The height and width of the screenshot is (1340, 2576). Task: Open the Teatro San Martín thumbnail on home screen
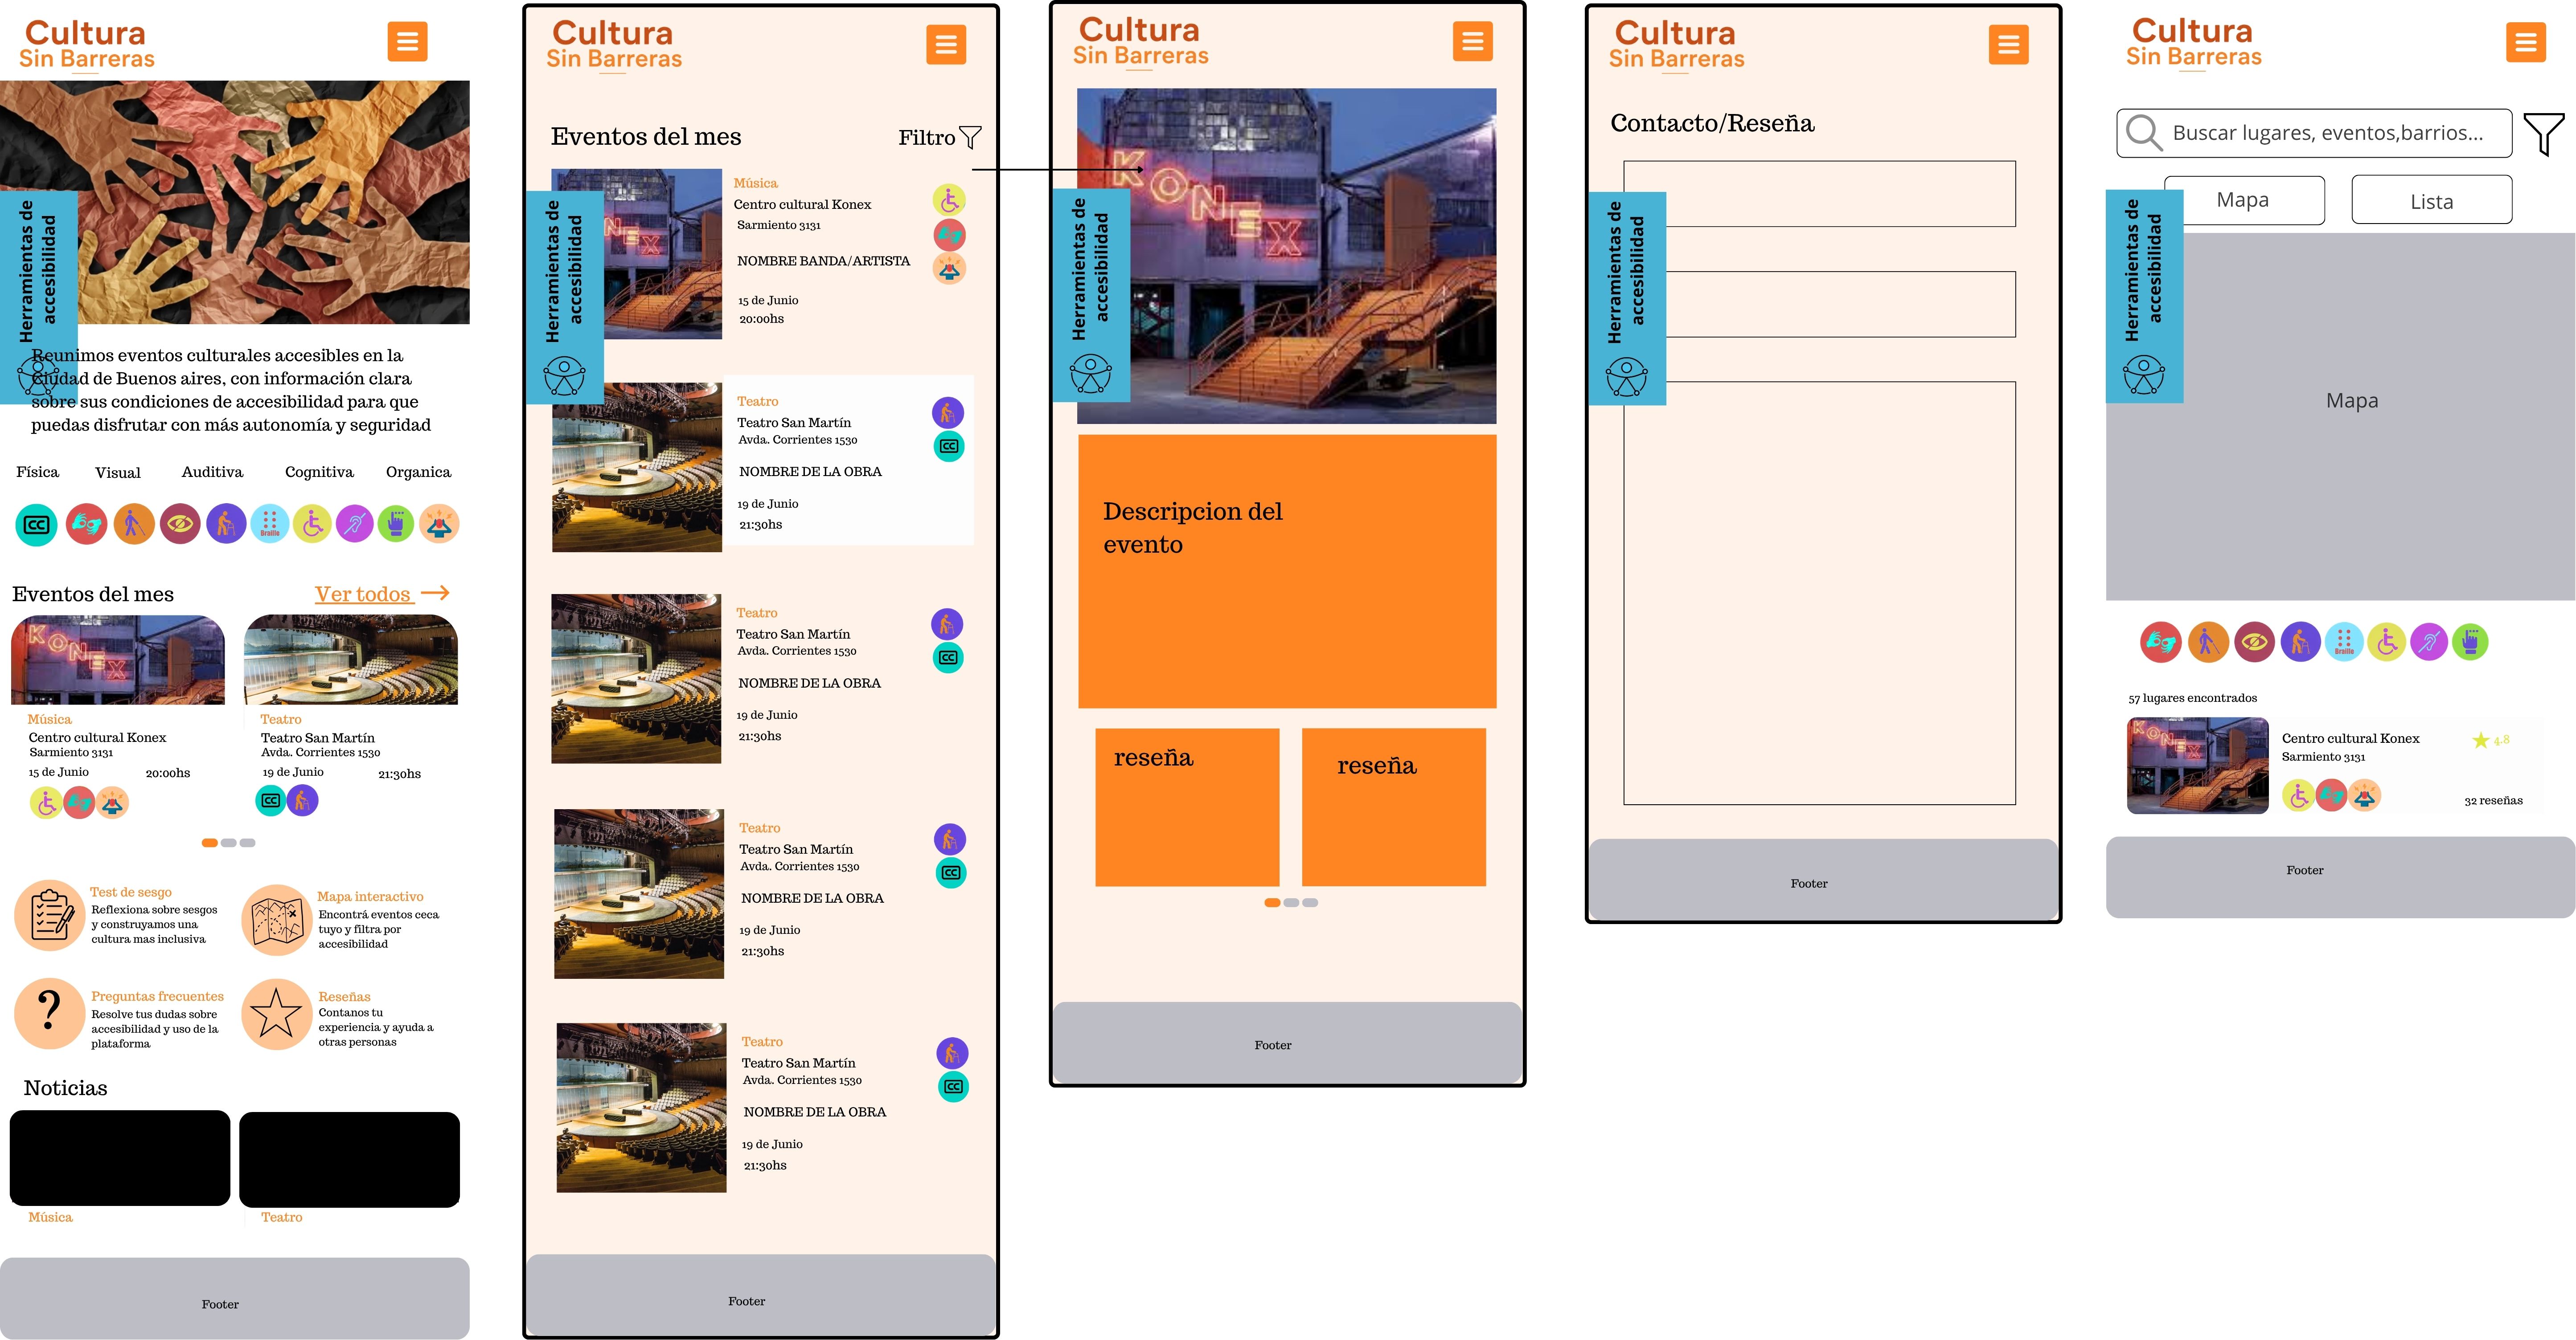pos(351,660)
